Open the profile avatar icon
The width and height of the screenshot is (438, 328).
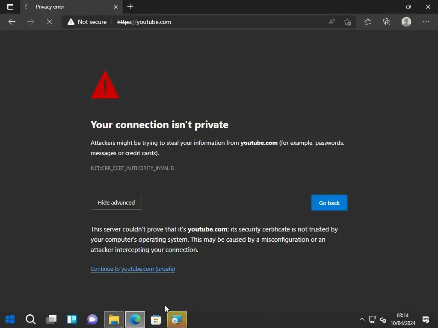pos(406,22)
